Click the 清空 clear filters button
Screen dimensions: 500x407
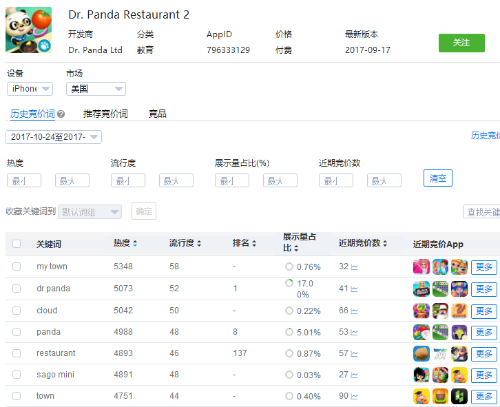(438, 178)
